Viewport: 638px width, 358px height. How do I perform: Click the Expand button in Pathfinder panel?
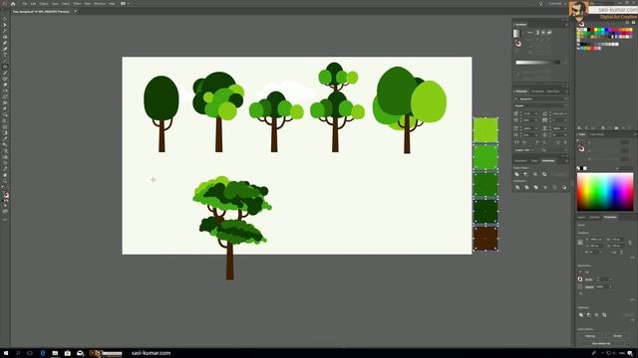pyautogui.click(x=560, y=174)
